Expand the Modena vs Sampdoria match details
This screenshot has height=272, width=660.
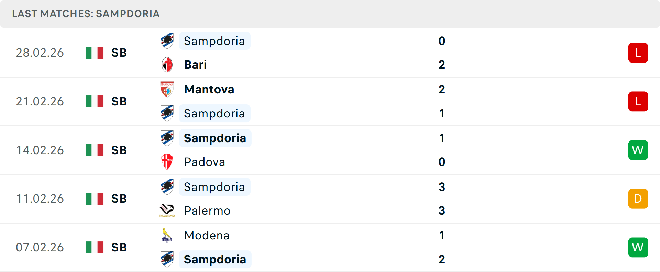tap(330, 247)
